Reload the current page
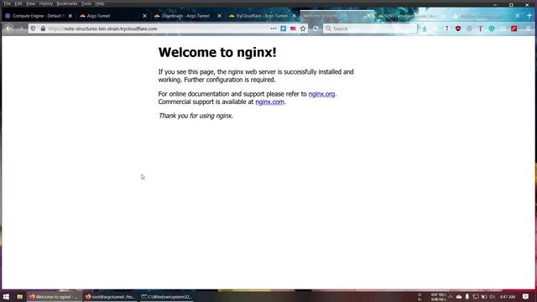The image size is (537, 302). tap(315, 29)
